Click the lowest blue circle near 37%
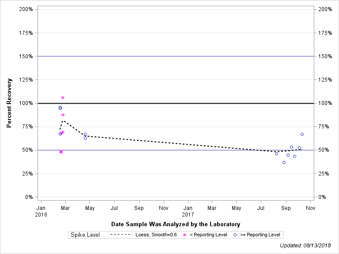Screen dimensions: 339x254 pos(284,162)
